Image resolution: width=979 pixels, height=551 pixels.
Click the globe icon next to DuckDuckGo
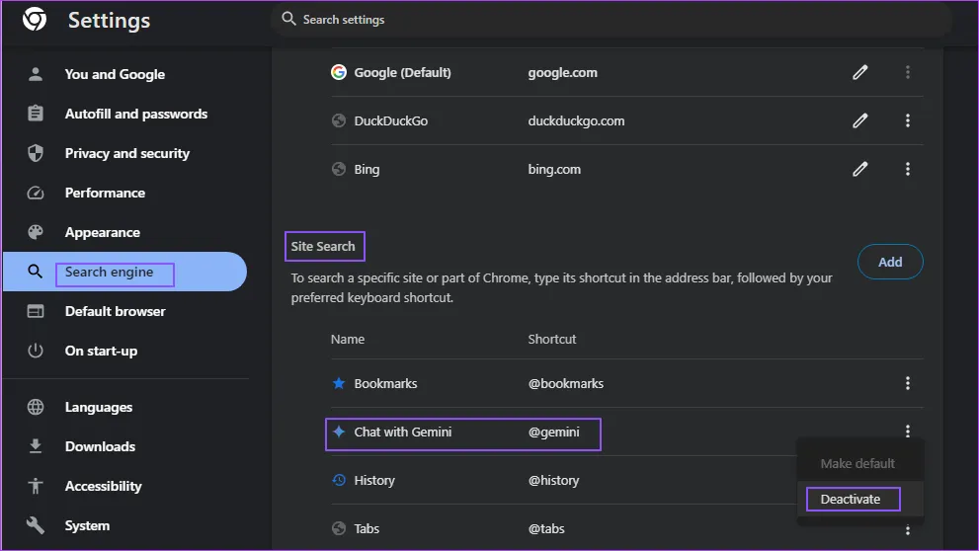click(x=339, y=120)
